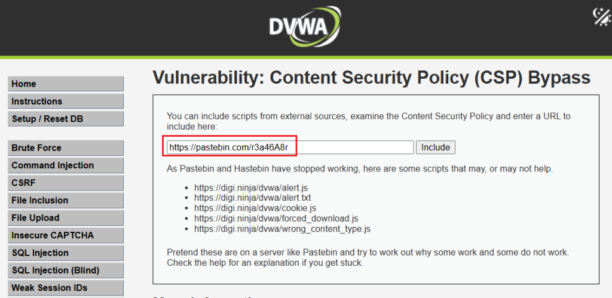This screenshot has width=612, height=298.
Task: Open the Home menu item
Action: (65, 84)
